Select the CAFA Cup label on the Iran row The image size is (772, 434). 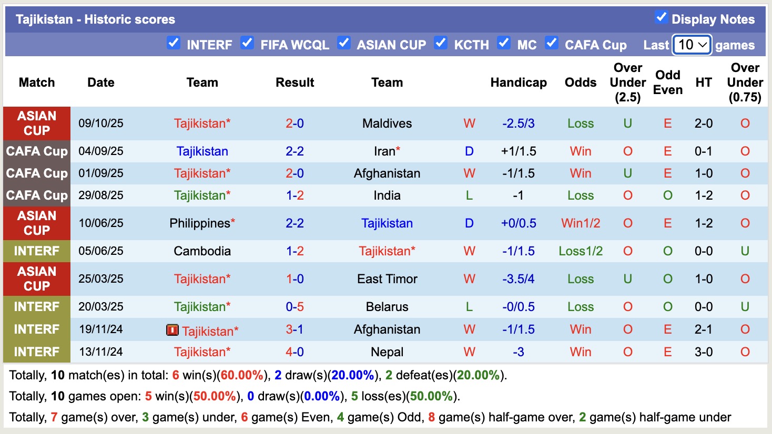coord(36,151)
